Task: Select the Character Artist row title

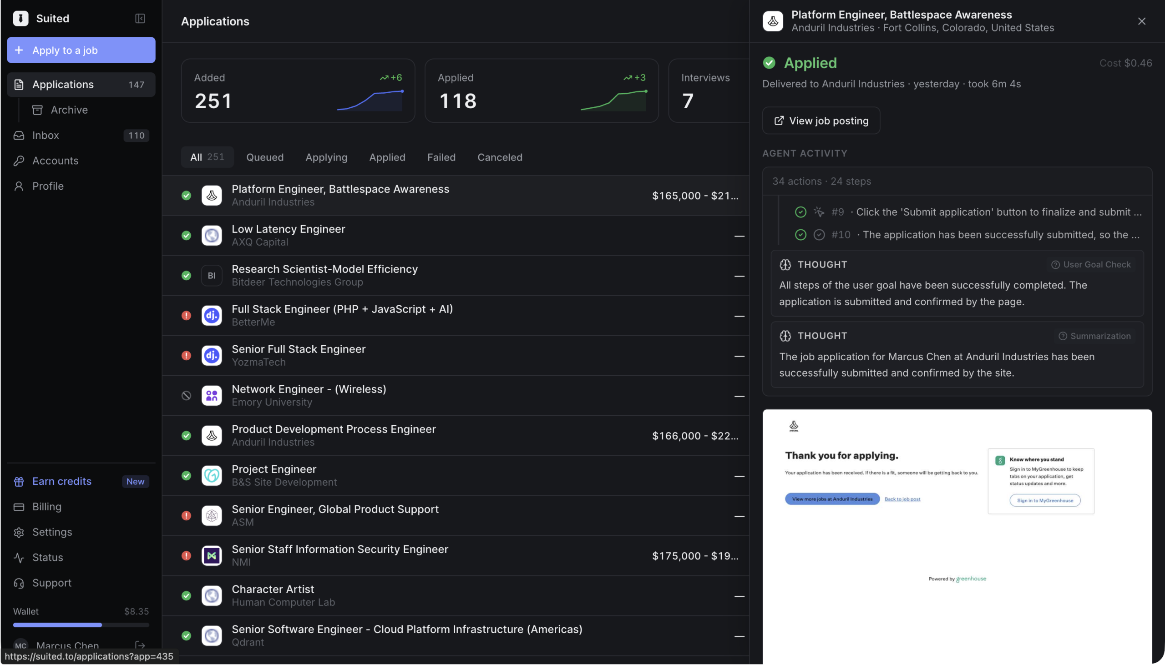Action: tap(273, 589)
